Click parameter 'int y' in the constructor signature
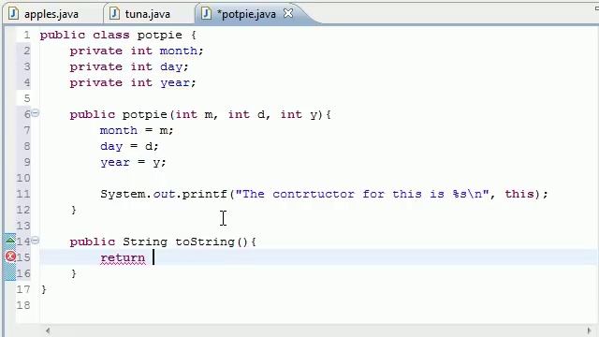 tap(299, 114)
